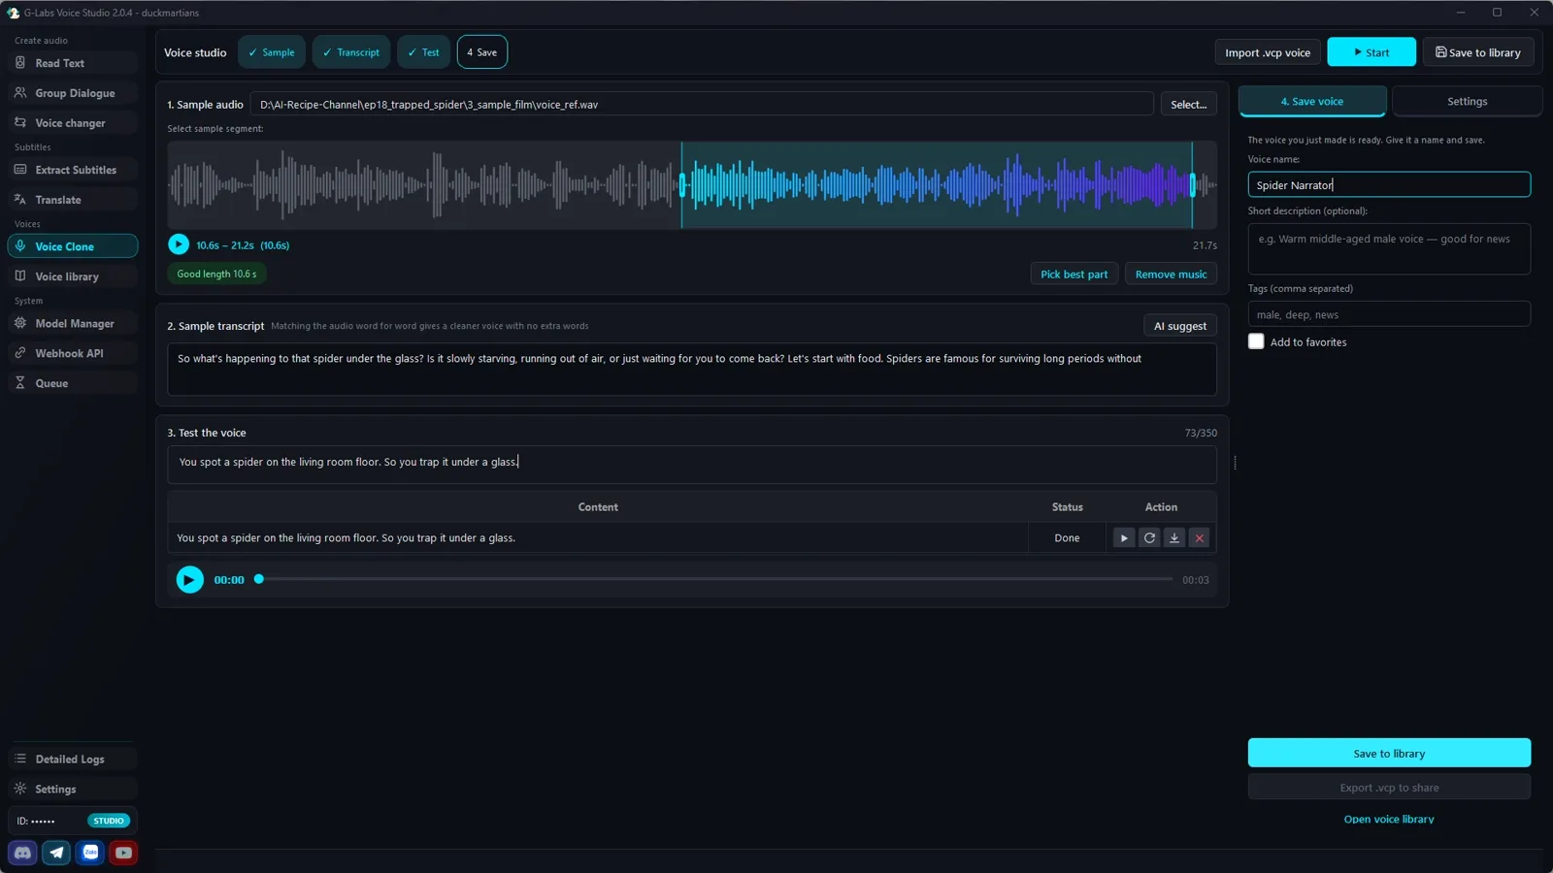Regenerate the test voice row
Viewport: 1553px width, 873px height.
click(1149, 538)
